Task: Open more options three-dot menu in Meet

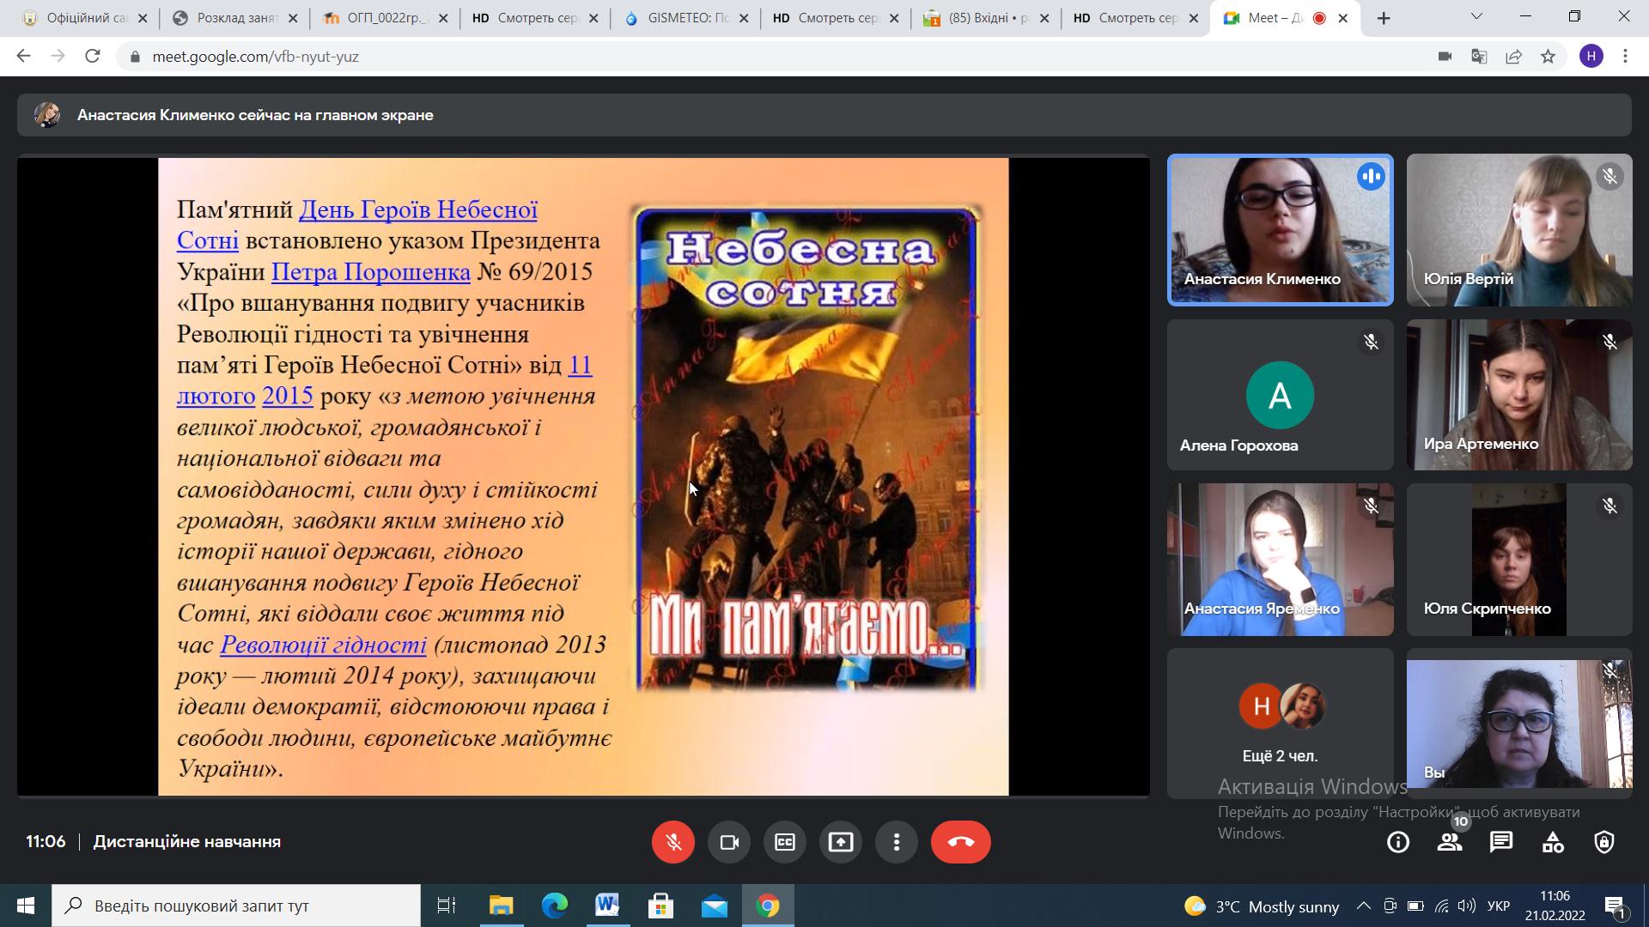Action: click(x=897, y=842)
